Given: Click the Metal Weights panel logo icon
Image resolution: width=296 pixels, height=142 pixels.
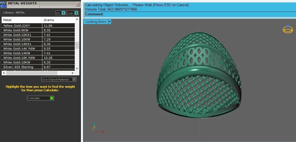Looking at the screenshot, I should [3, 4].
